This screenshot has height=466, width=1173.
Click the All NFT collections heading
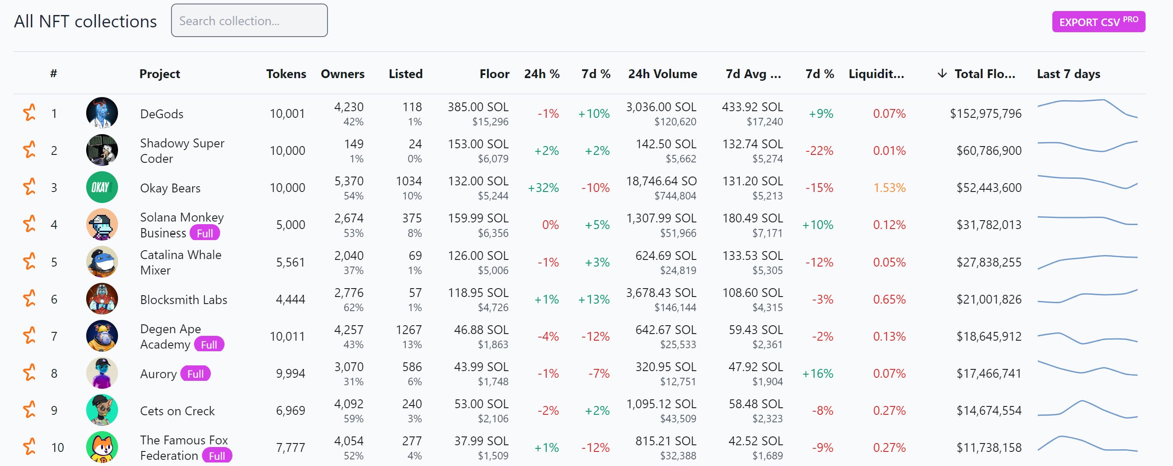click(x=85, y=21)
